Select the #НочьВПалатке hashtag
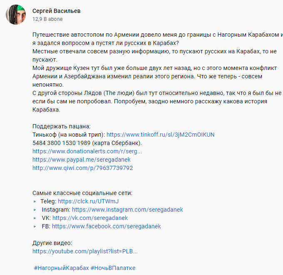283x275 pixels. [x=113, y=268]
